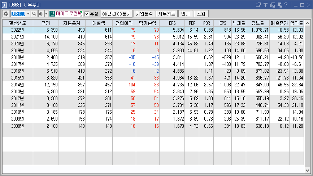313x176 pixels.
Task: Click the pin on top arrow icon
Action: 265,5
